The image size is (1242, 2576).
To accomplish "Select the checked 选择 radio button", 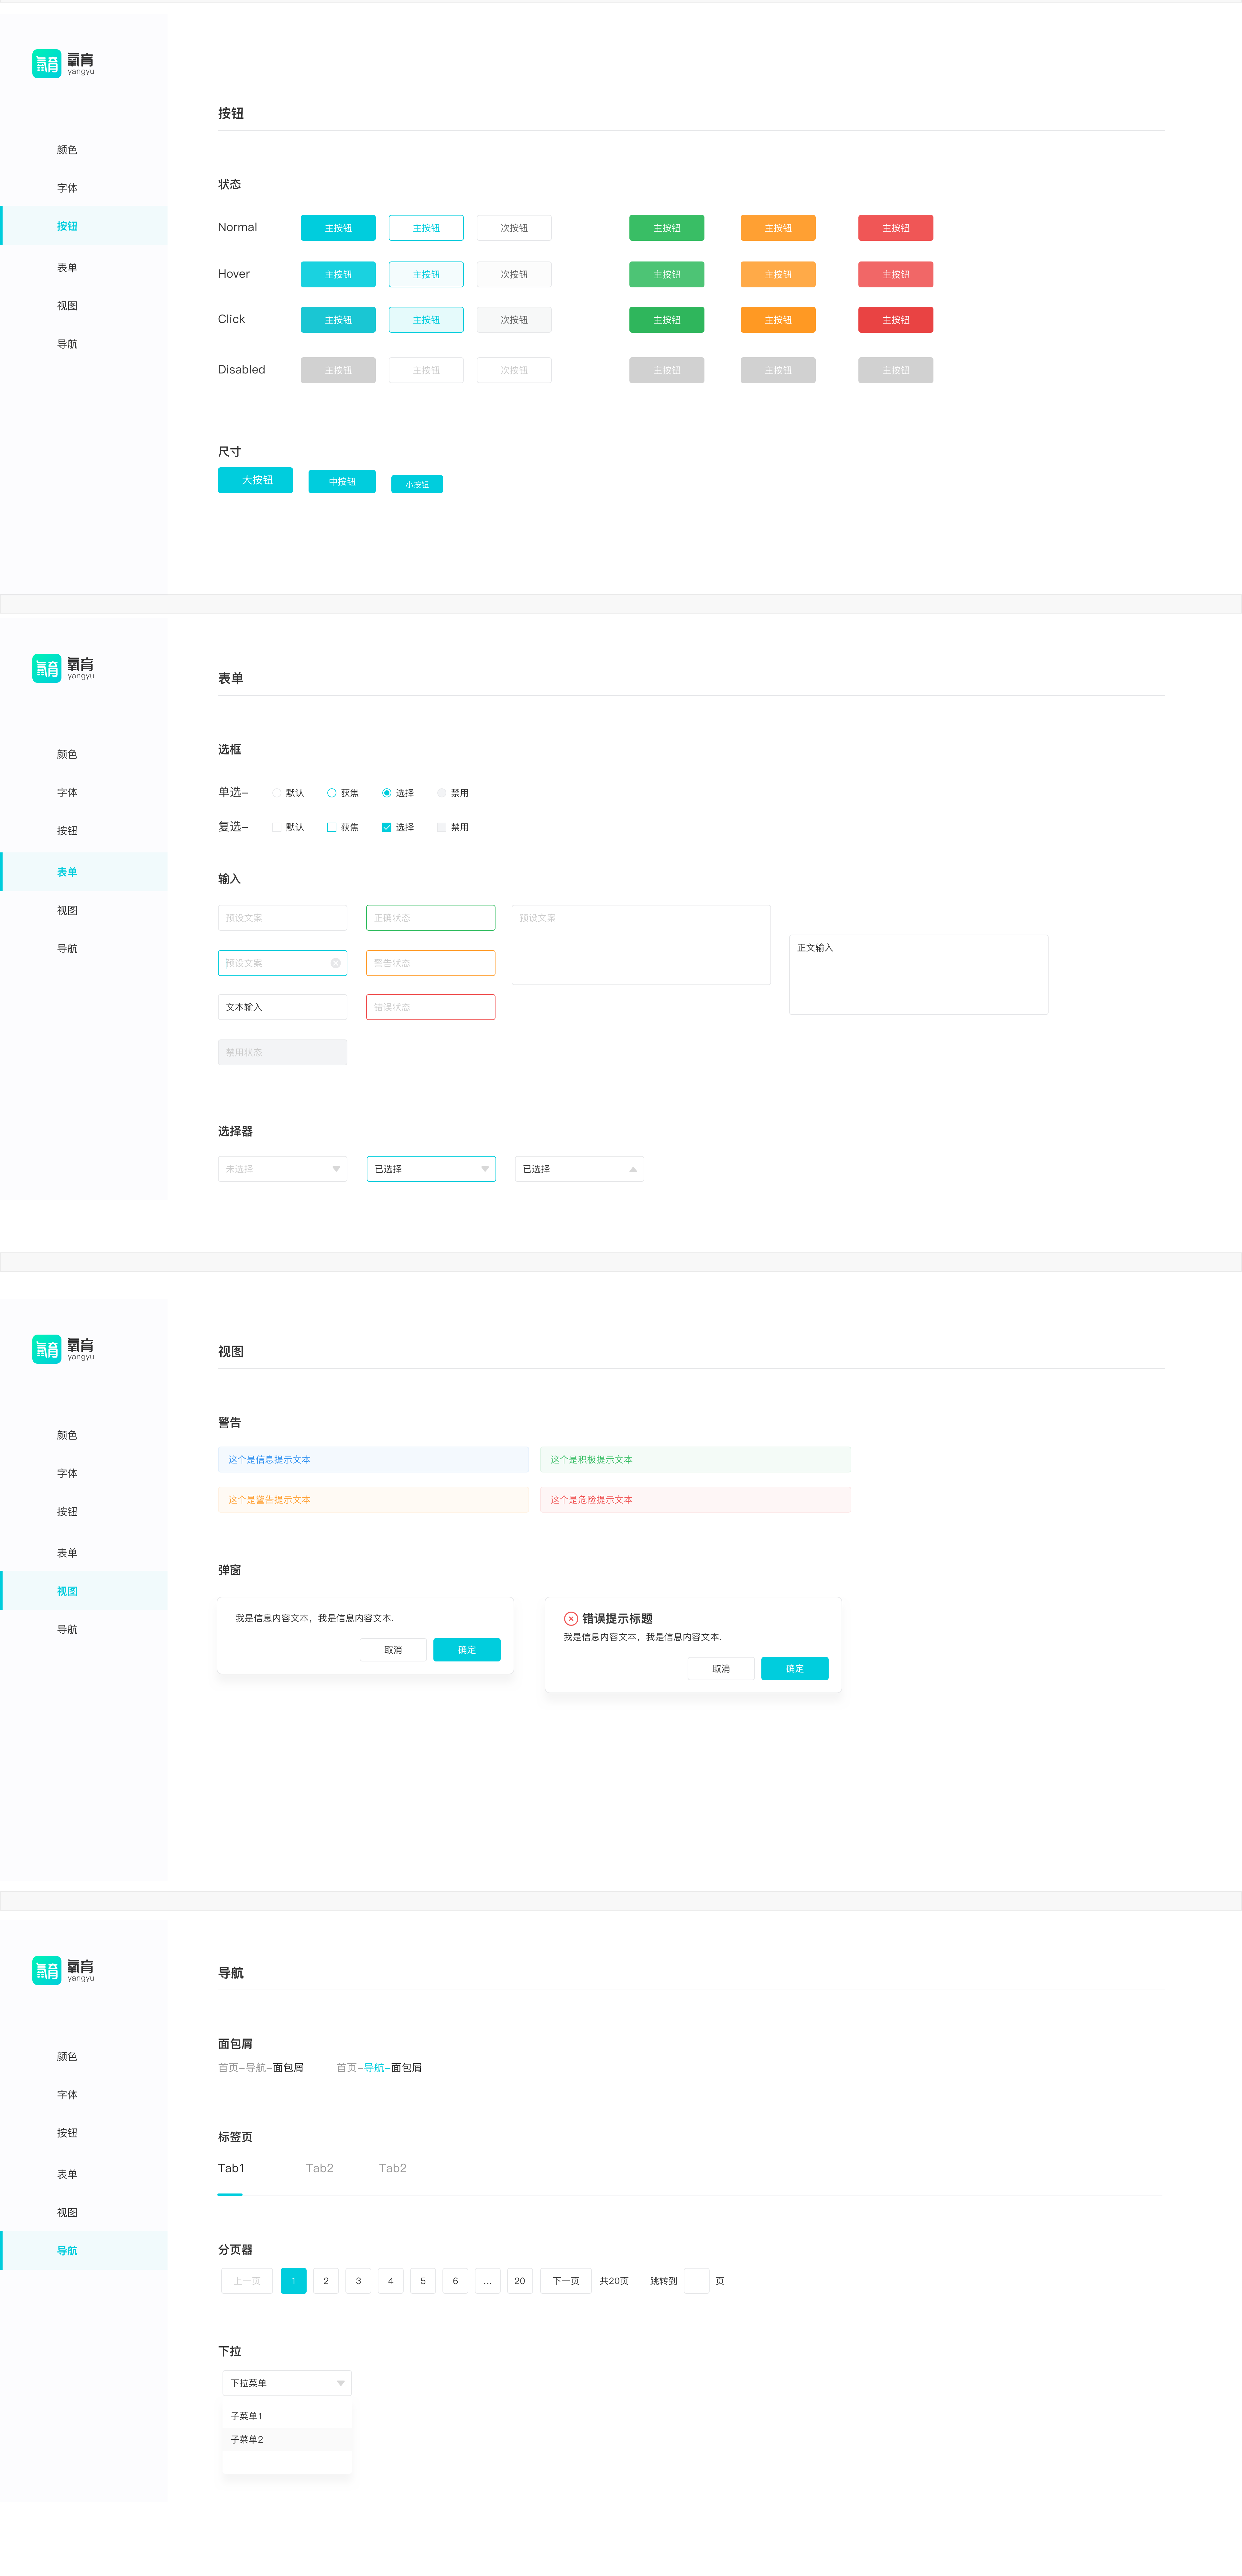I will click(387, 793).
